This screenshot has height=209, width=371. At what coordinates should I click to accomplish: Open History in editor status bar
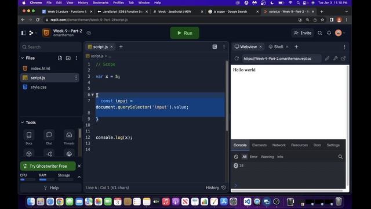pos(216,188)
